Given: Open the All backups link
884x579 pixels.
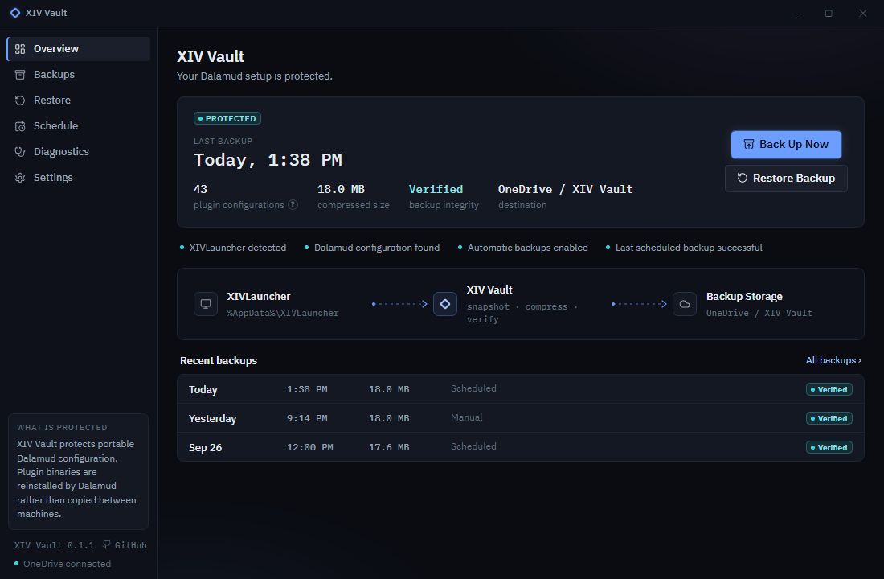Looking at the screenshot, I should pos(833,360).
